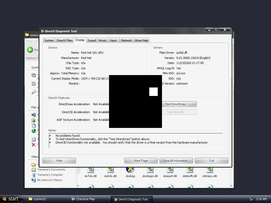Click the My Network Places icon
271x203 pixels.
point(34,180)
